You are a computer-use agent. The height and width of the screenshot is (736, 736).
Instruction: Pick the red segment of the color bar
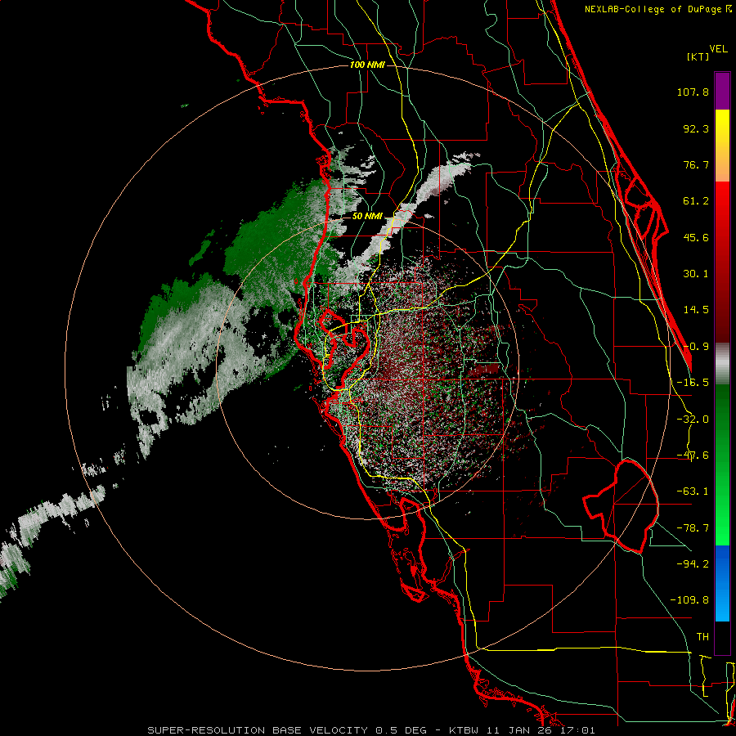pos(722,262)
